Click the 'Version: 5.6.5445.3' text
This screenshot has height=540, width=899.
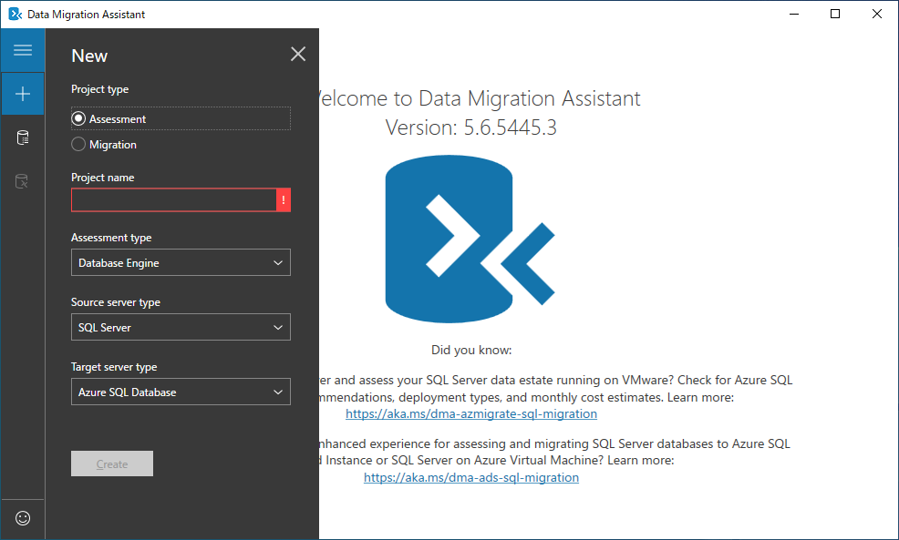tap(470, 127)
